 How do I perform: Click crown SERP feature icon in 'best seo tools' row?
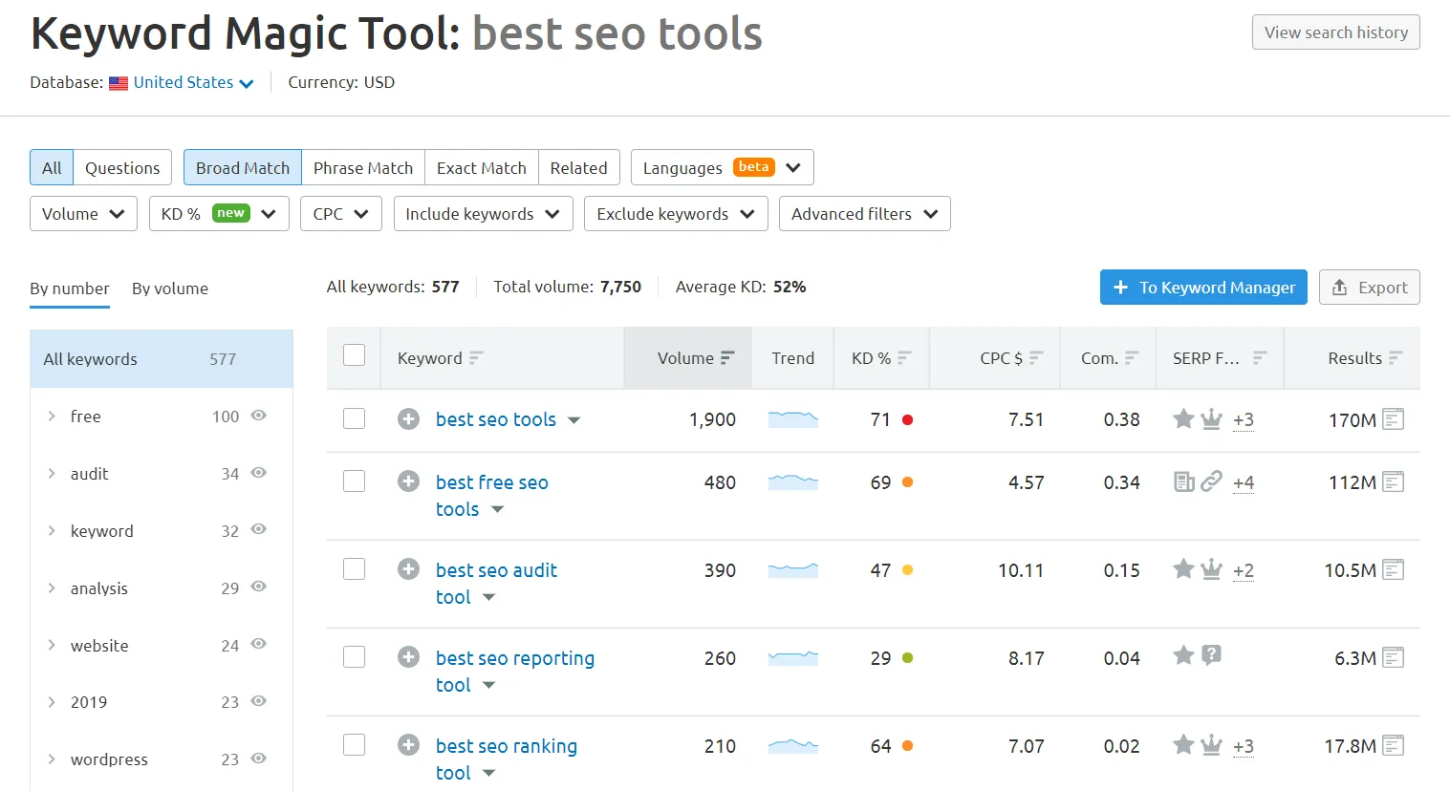(x=1211, y=418)
